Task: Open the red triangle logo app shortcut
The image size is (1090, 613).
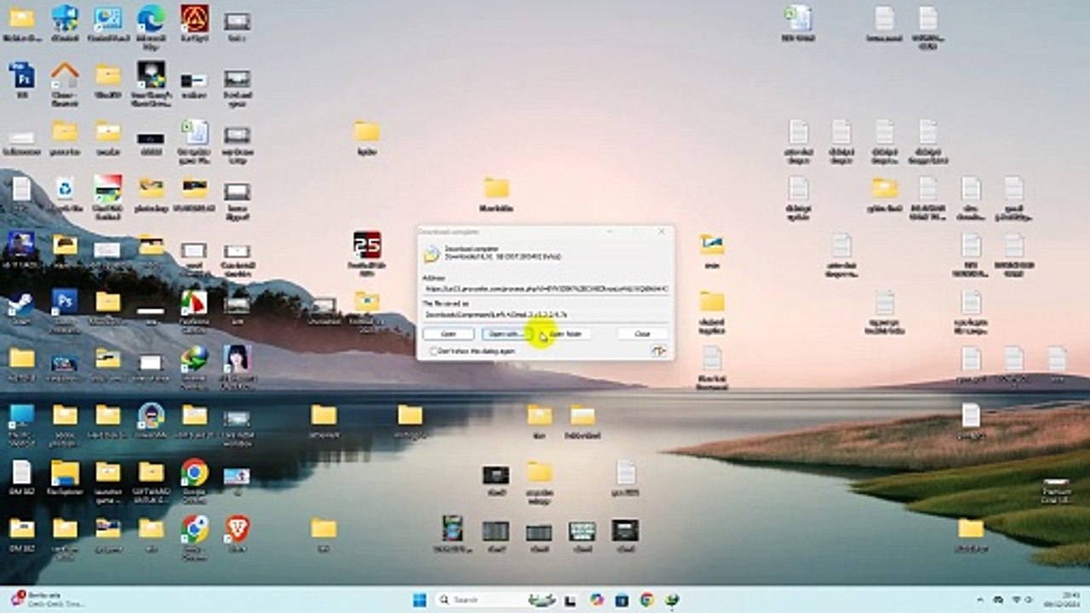Action: [194, 18]
